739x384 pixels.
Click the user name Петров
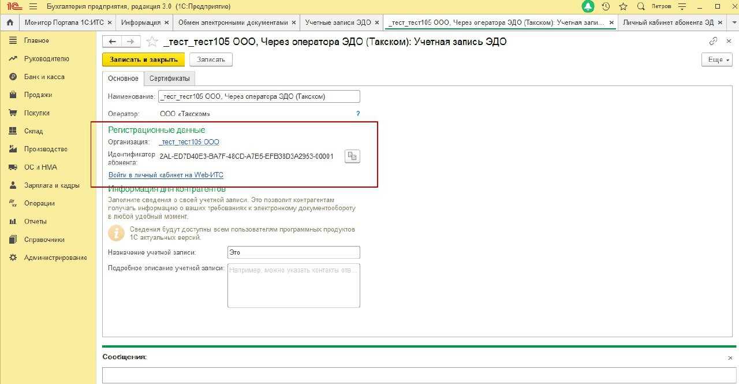pos(661,6)
